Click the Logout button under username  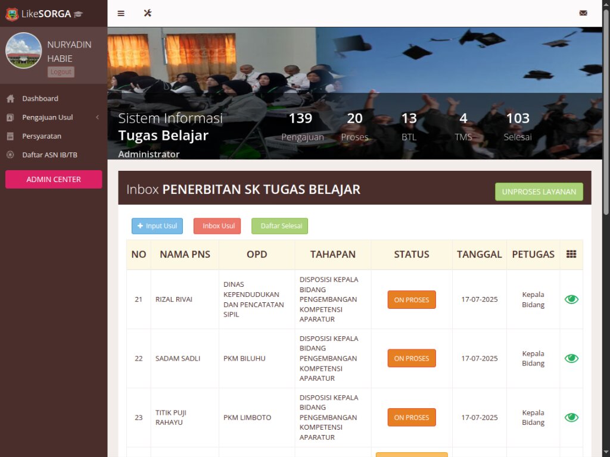click(x=61, y=72)
